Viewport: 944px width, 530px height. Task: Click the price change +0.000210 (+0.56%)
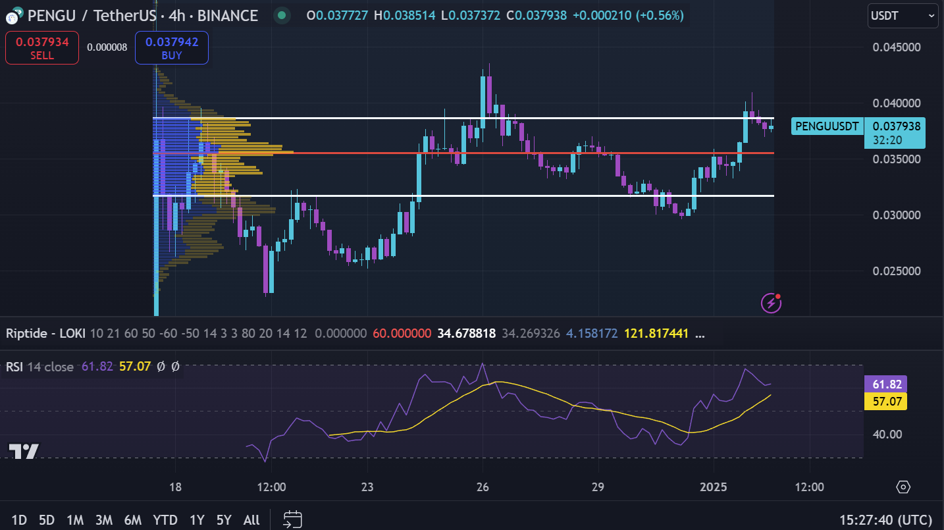pos(628,15)
